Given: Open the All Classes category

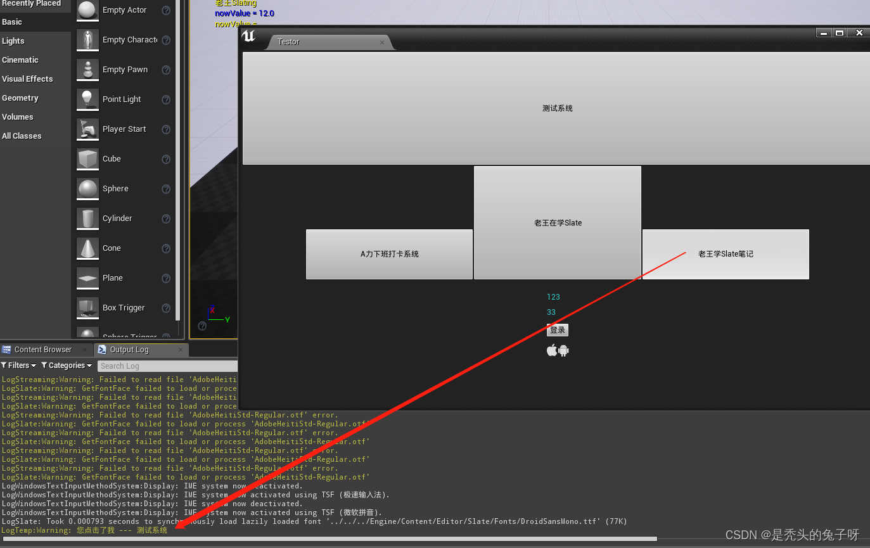Looking at the screenshot, I should (x=35, y=136).
